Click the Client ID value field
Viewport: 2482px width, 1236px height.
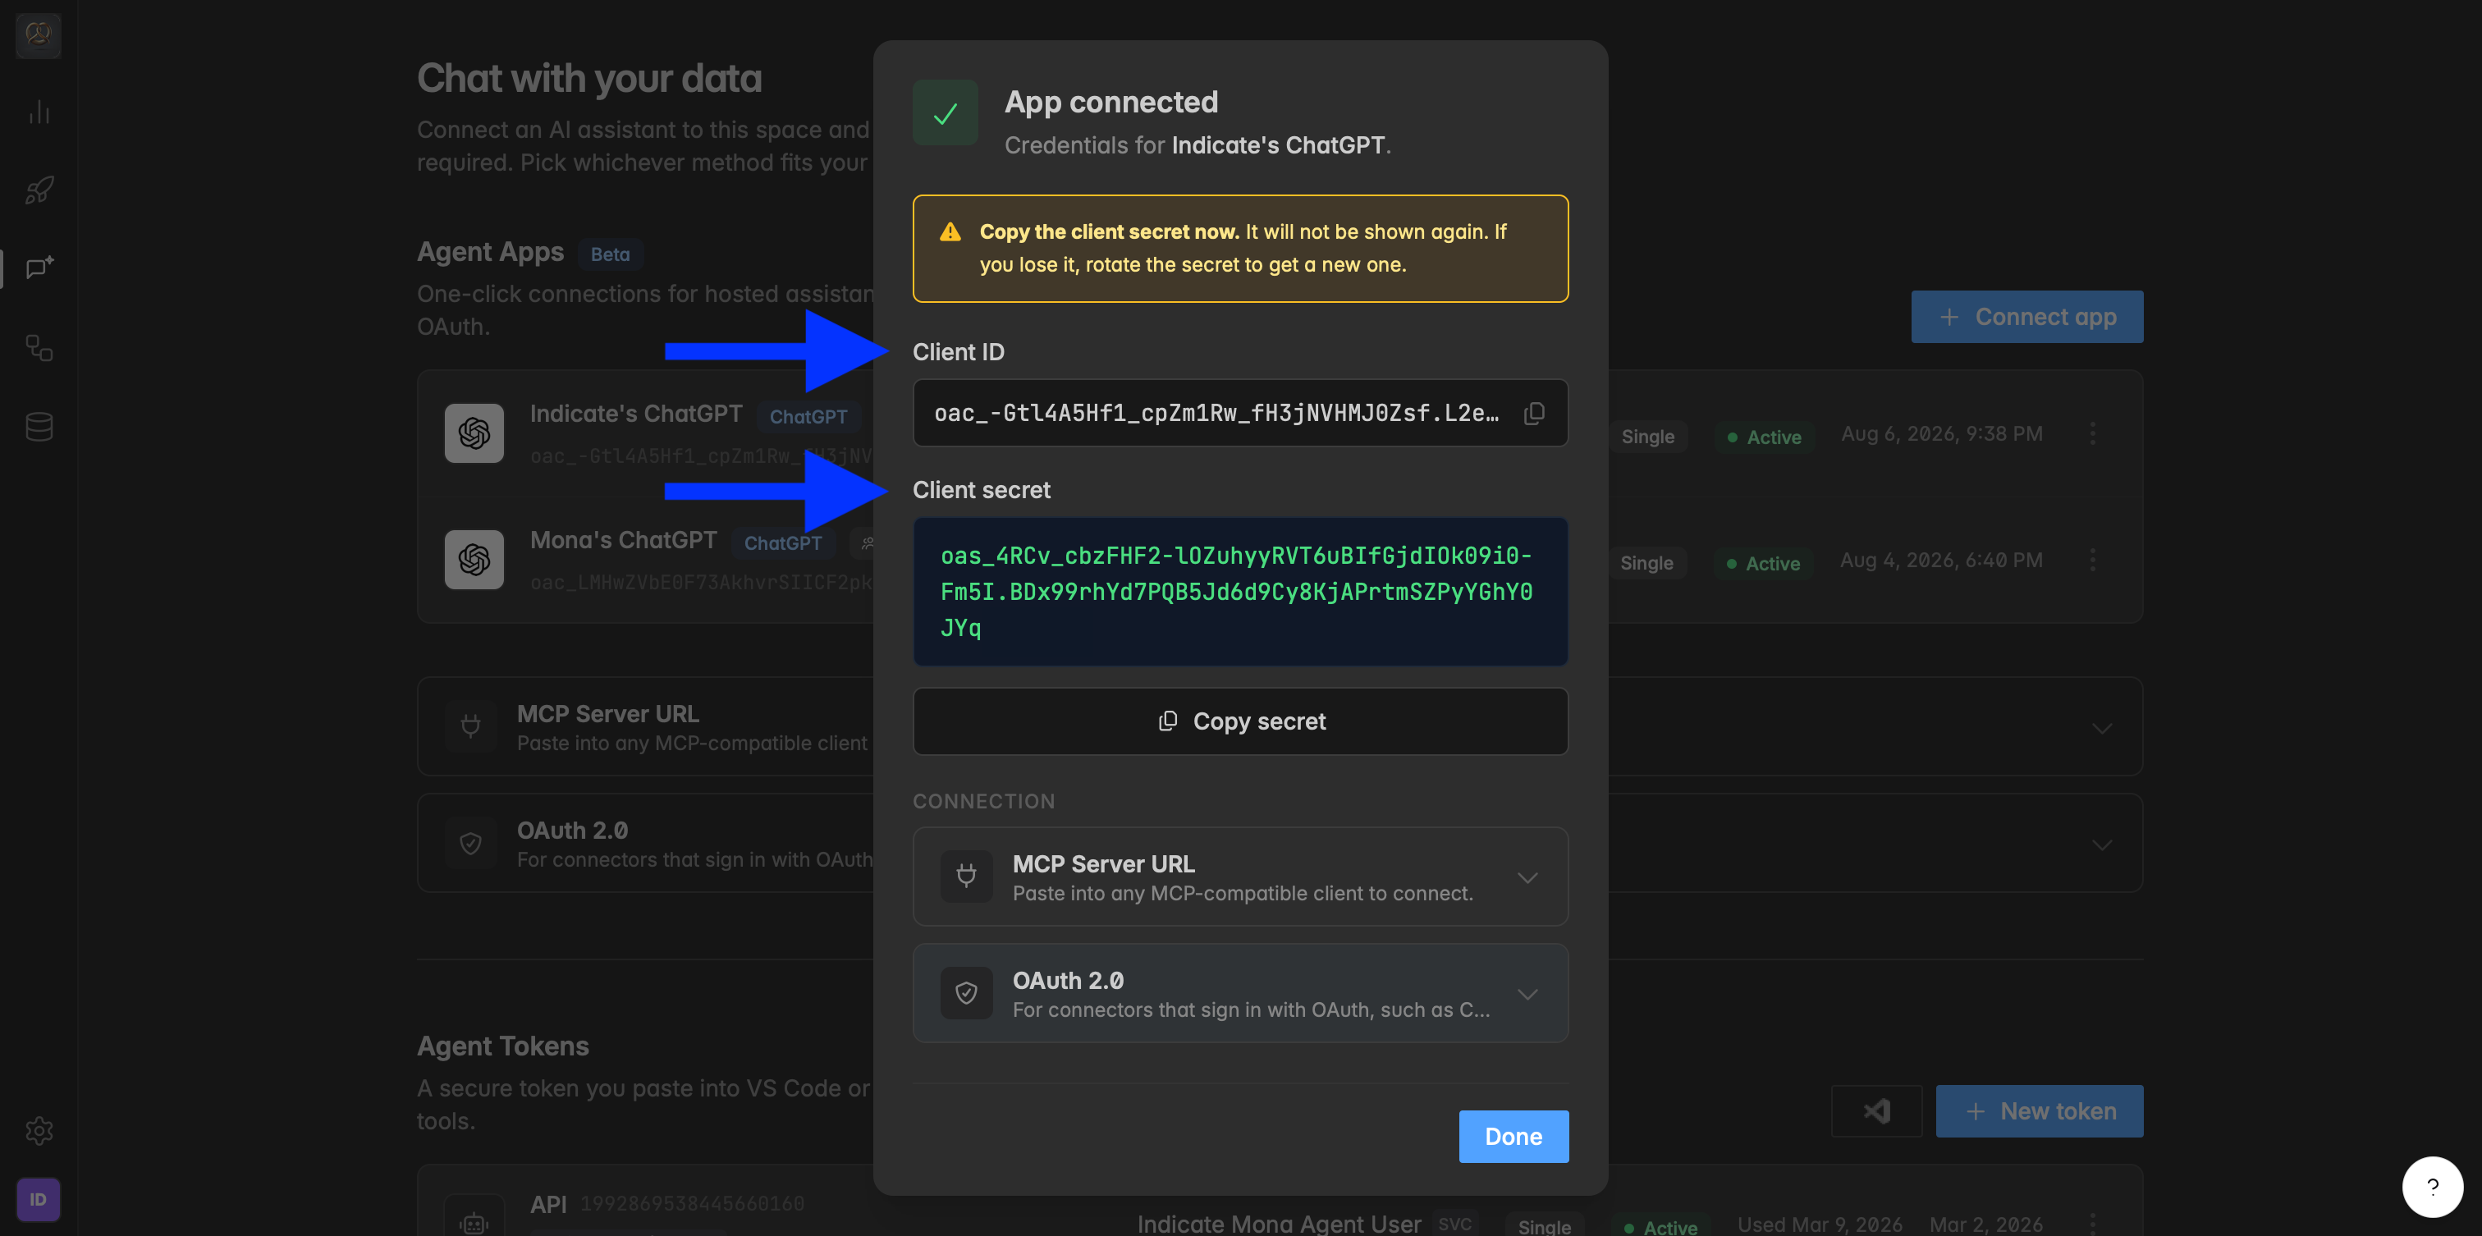point(1240,414)
